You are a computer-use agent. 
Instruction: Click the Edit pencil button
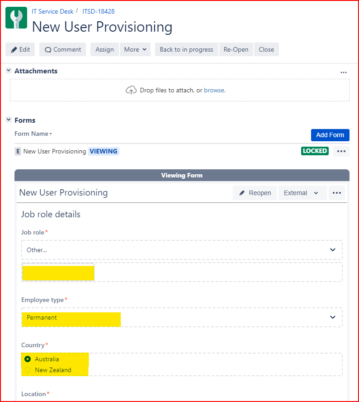click(20, 49)
